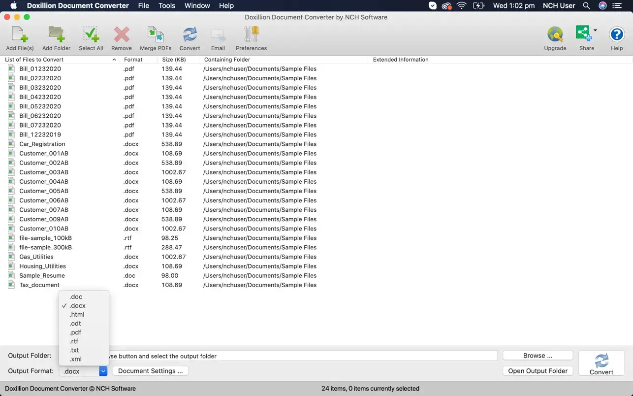Sort by List of Files to Convert column
The width and height of the screenshot is (633, 396).
tap(60, 60)
